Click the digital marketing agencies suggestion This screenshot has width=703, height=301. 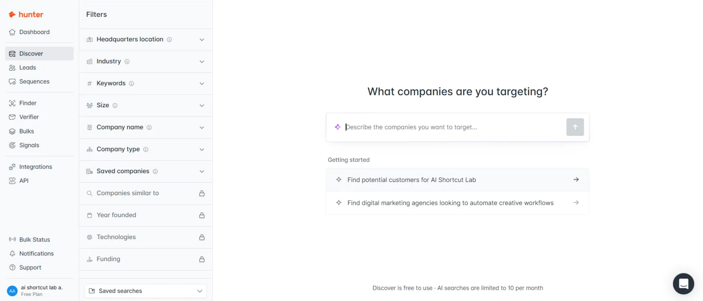pos(458,203)
